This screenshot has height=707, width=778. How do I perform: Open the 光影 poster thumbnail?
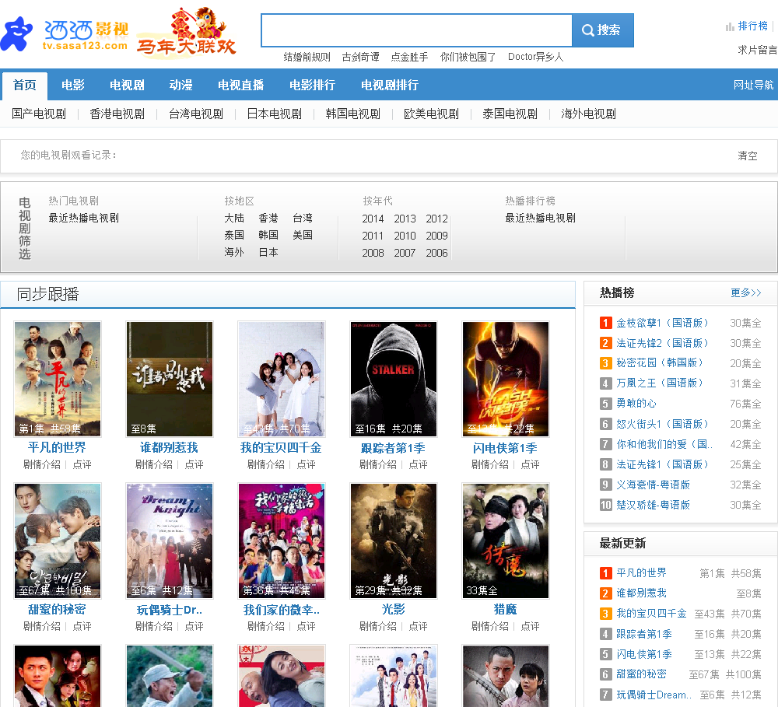click(x=394, y=541)
